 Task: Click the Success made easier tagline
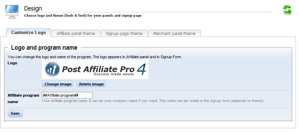click(x=114, y=74)
